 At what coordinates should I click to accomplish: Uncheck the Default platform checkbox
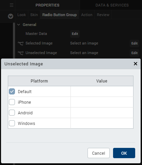click(x=12, y=91)
